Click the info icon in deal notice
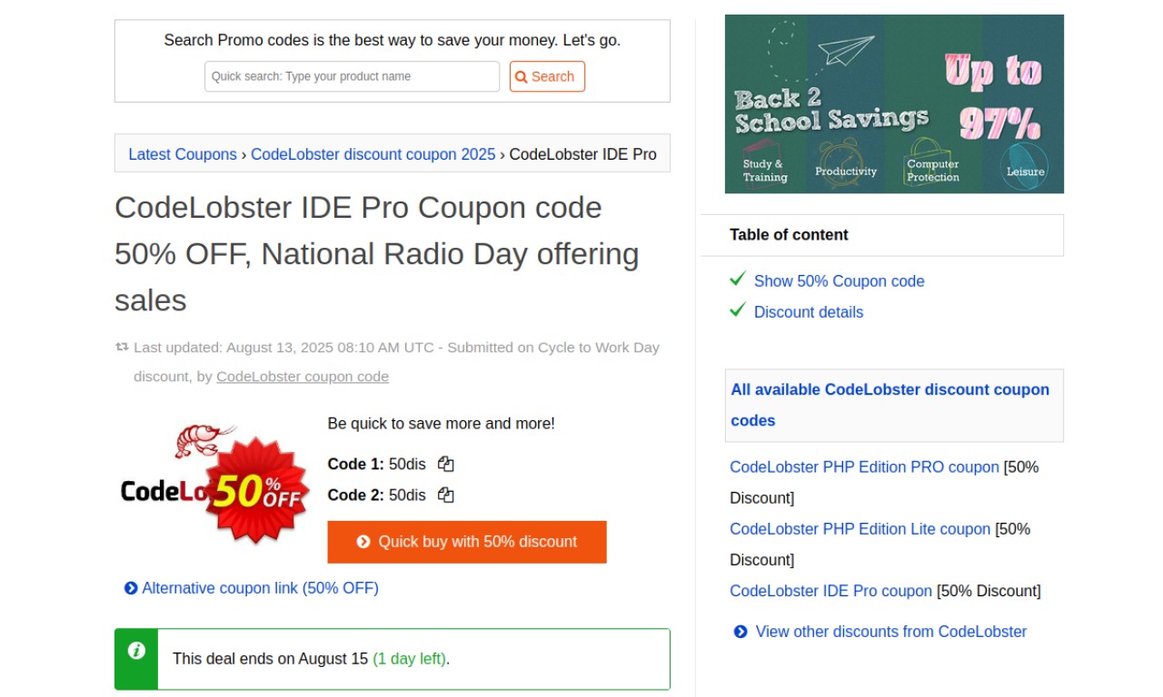 coord(136,651)
